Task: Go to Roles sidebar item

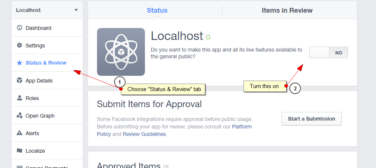Action: 47,98
